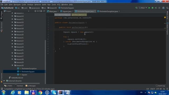Select Square class in project tree
This screenshot has height=95, width=169.
(24, 75)
